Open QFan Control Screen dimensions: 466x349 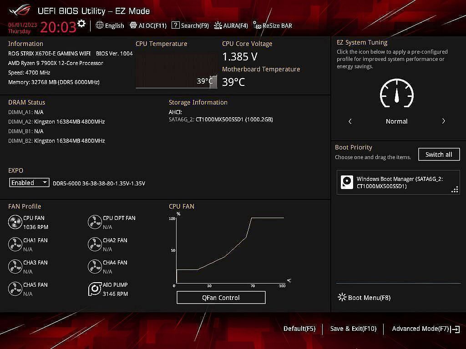tap(221, 297)
